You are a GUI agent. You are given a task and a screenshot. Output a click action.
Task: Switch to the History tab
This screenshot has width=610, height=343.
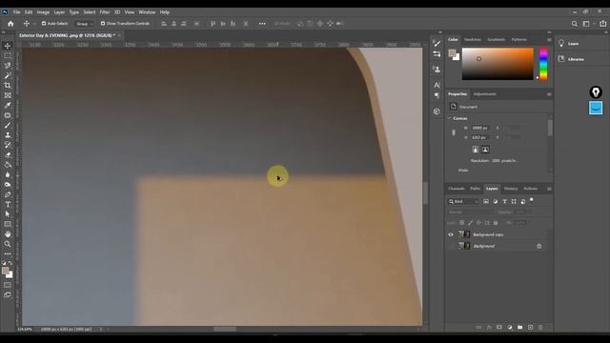511,189
